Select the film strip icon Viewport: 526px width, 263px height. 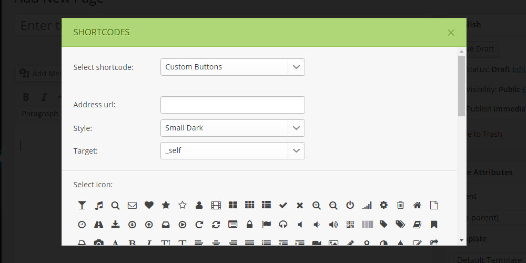click(x=216, y=205)
